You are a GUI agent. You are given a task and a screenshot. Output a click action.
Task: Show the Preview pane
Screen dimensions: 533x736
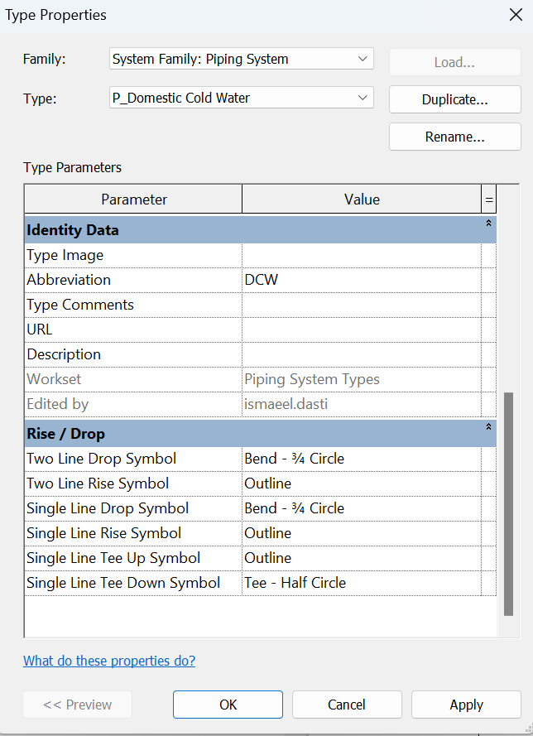(x=77, y=705)
